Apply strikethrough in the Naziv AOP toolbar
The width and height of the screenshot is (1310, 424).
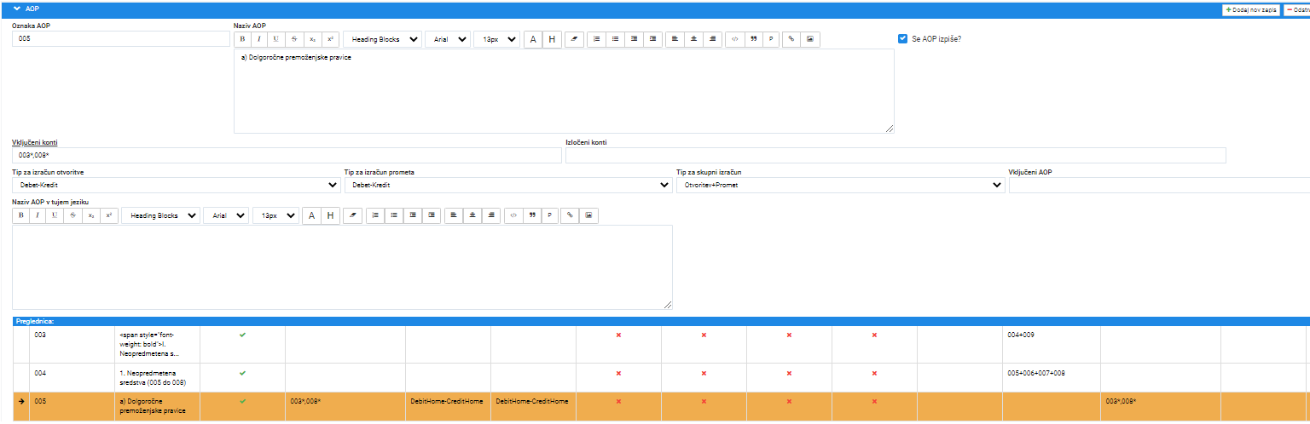294,39
